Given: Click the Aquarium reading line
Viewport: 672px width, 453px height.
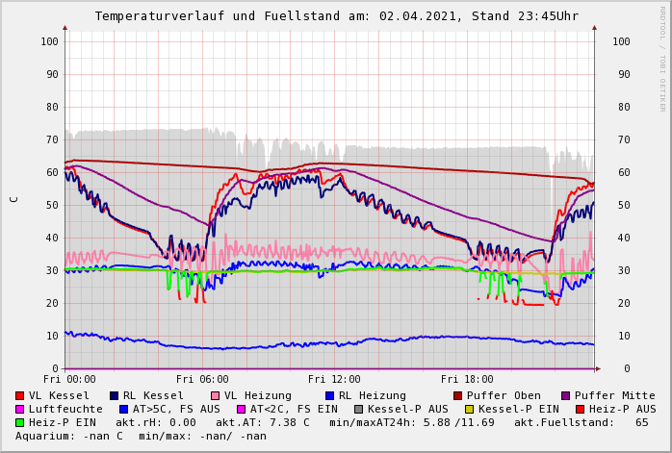Looking at the screenshot, I should pyautogui.click(x=141, y=436).
